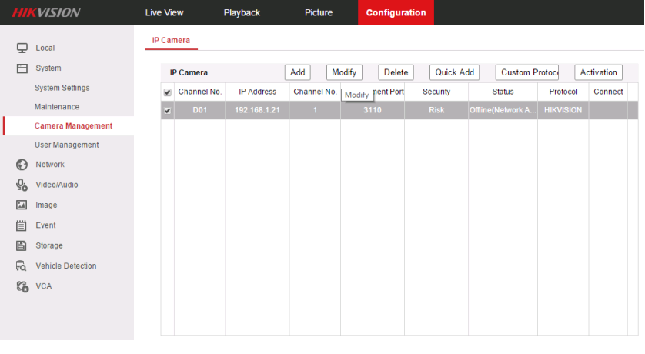Toggle the select-all checkbox in table header
This screenshot has width=645, height=354.
168,92
